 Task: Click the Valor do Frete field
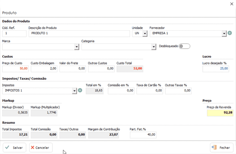pyautogui.click(x=73, y=69)
